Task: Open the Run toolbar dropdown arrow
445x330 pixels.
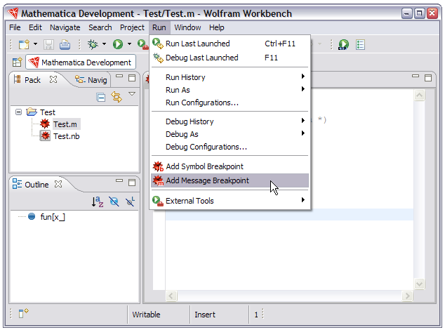Action: [x=129, y=44]
